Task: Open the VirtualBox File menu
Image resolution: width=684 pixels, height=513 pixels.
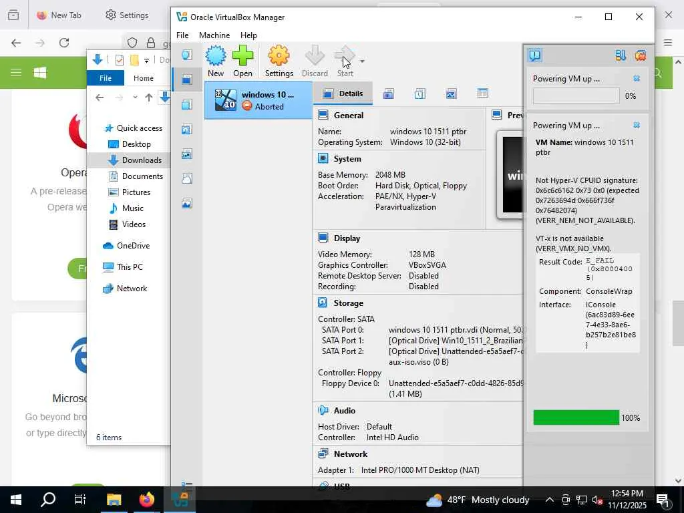Action: [182, 35]
